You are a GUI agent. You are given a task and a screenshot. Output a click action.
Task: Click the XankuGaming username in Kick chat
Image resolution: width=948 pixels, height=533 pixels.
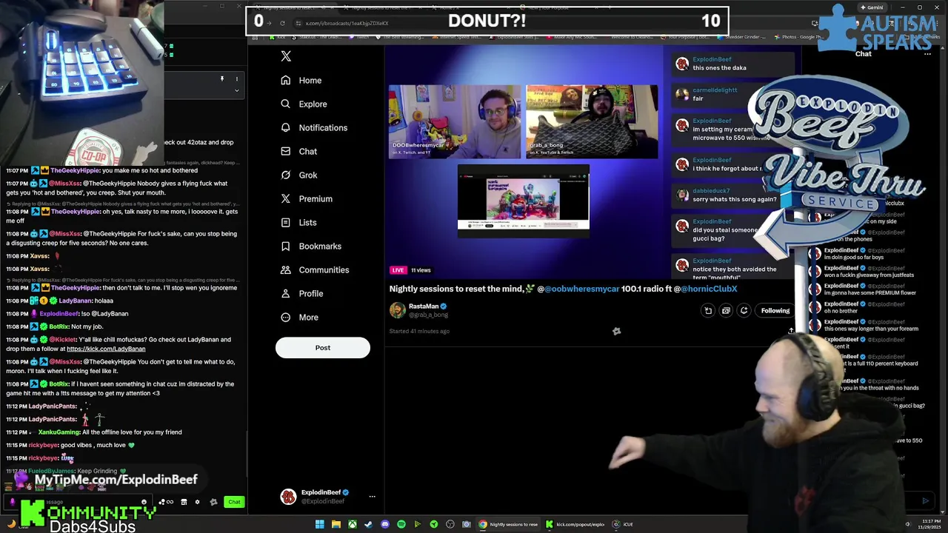pyautogui.click(x=59, y=432)
